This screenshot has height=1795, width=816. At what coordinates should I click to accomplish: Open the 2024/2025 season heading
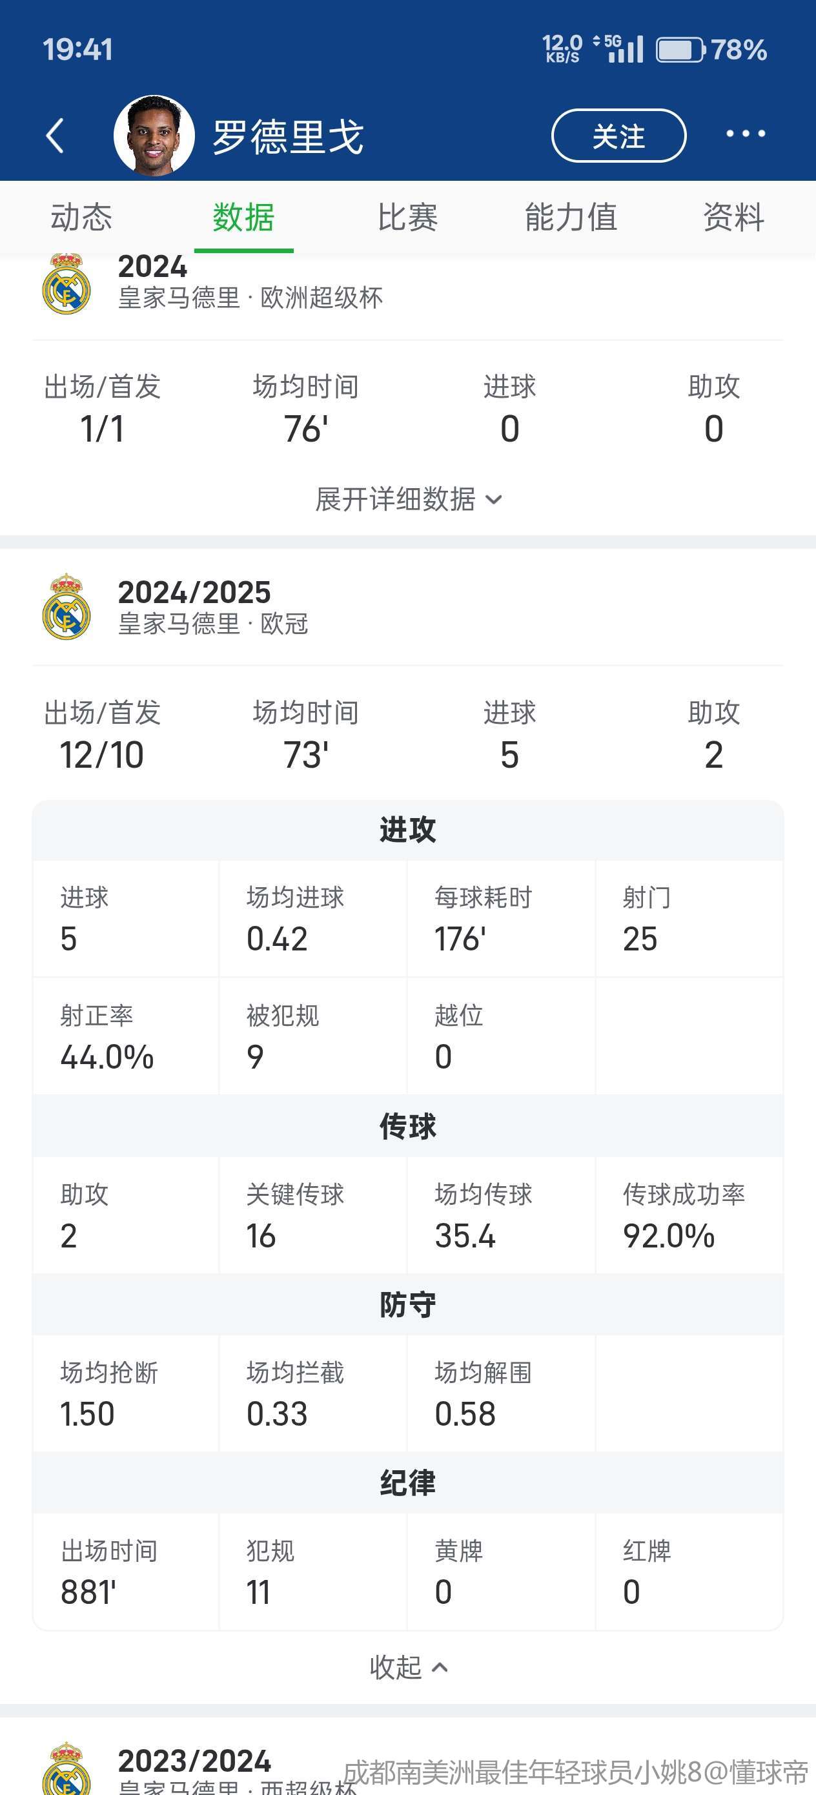194,592
